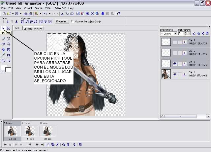Click the Preview in browser icon
The image size is (211, 152).
103,14
